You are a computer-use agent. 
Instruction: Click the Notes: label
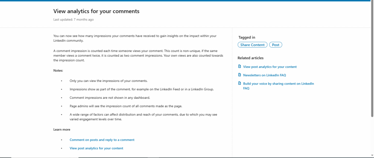(x=58, y=70)
